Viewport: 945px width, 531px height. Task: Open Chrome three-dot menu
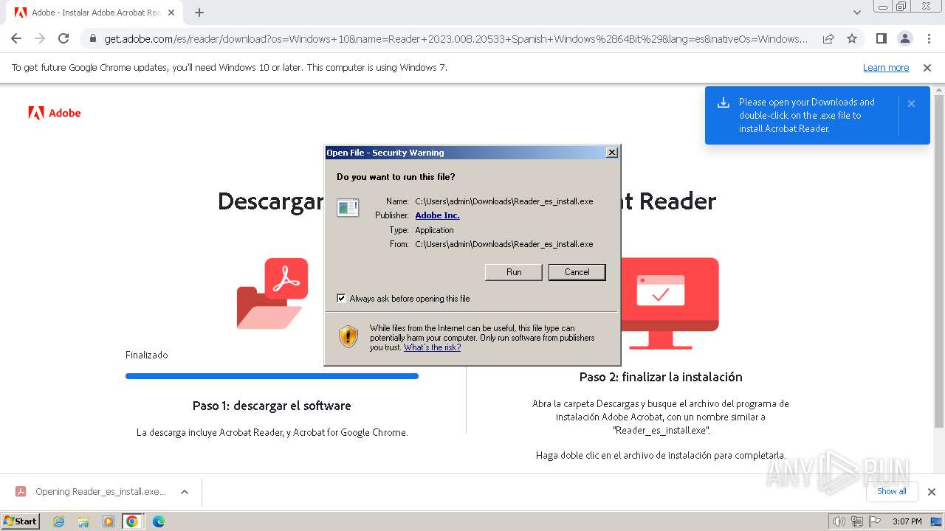click(929, 38)
